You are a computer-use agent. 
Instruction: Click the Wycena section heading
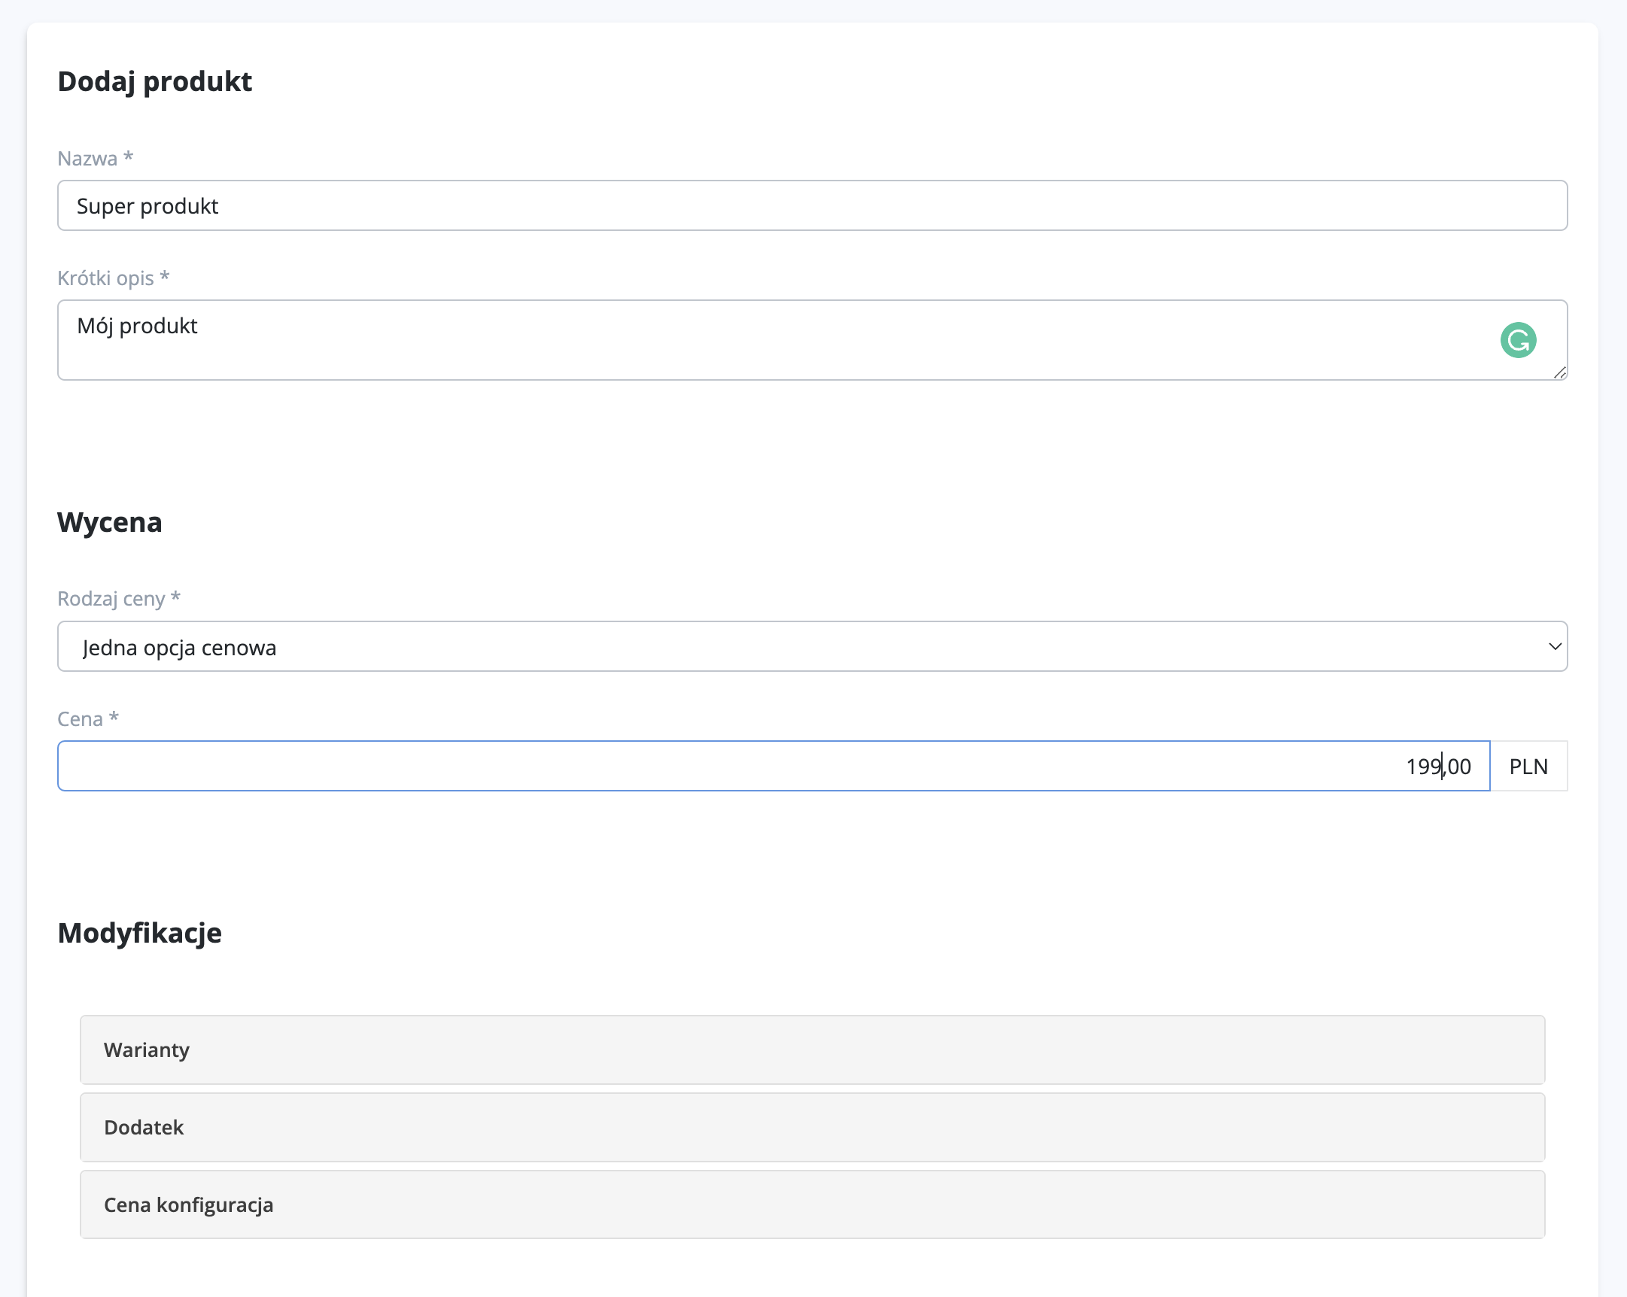pyautogui.click(x=109, y=522)
